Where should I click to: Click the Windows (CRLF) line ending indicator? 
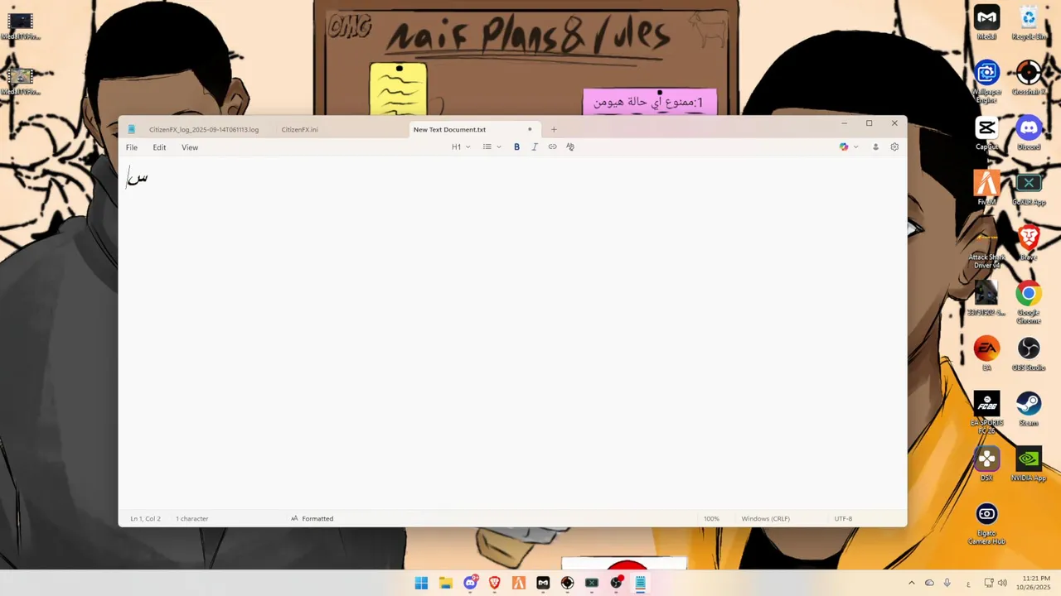click(765, 519)
